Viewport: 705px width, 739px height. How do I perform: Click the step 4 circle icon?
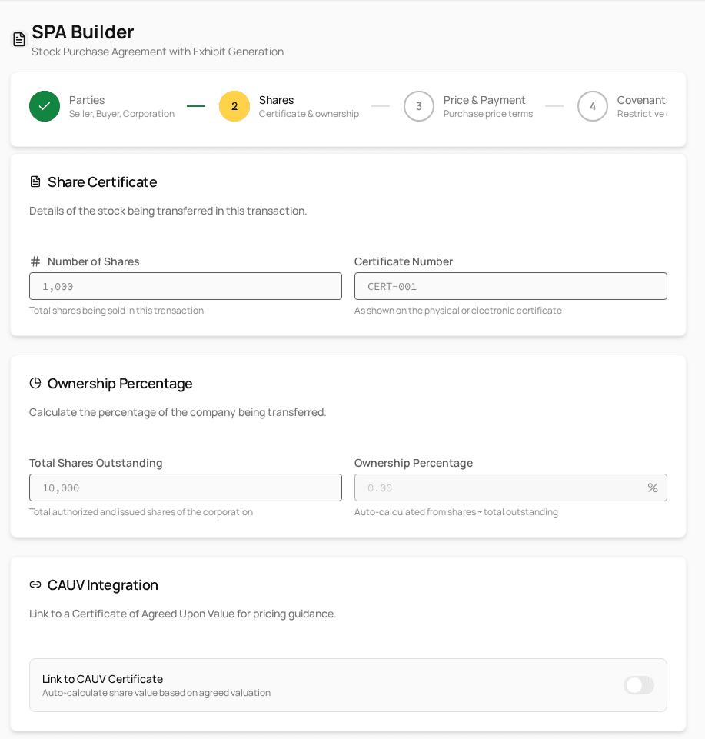point(593,106)
